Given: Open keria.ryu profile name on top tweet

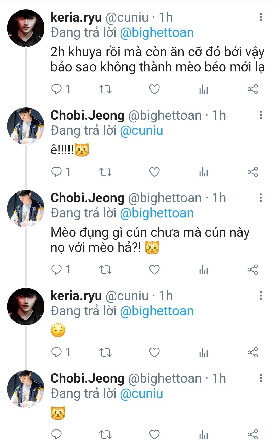Looking at the screenshot, I should [x=76, y=17].
